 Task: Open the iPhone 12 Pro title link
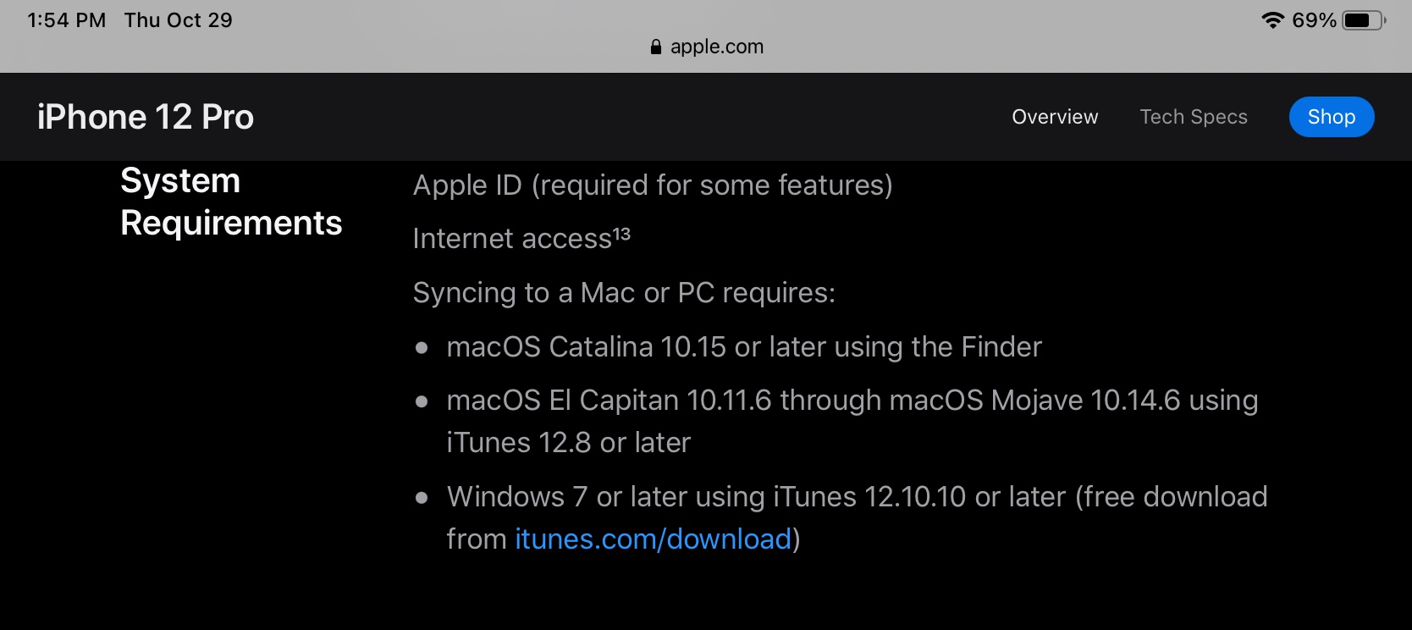146,117
